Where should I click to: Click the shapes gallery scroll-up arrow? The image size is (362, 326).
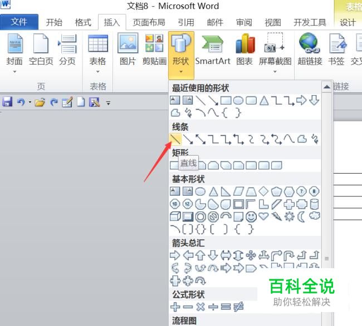click(327, 87)
